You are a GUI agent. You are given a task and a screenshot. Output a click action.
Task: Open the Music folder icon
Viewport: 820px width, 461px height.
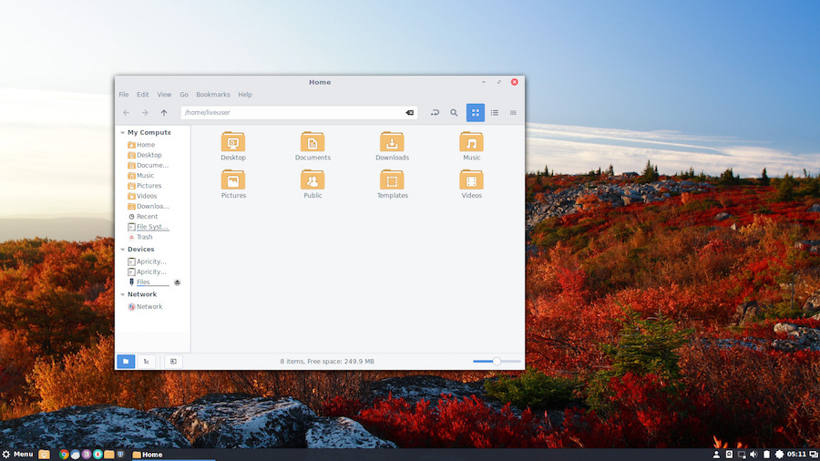[x=471, y=143]
